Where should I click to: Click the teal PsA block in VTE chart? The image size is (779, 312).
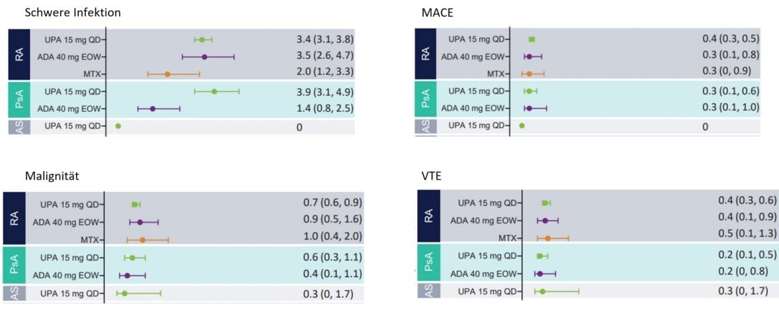[429, 264]
